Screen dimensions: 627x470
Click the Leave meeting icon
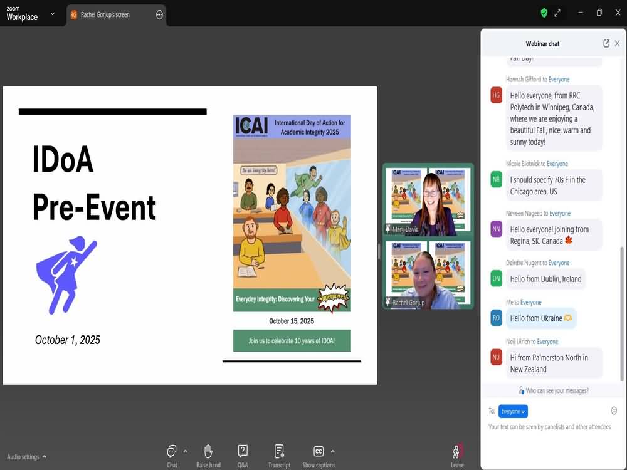pos(457,452)
